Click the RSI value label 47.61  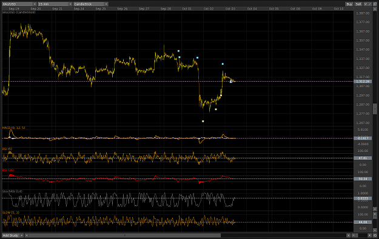[x=363, y=158]
